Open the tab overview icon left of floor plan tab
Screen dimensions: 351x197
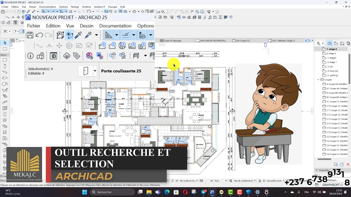[x=12, y=40]
